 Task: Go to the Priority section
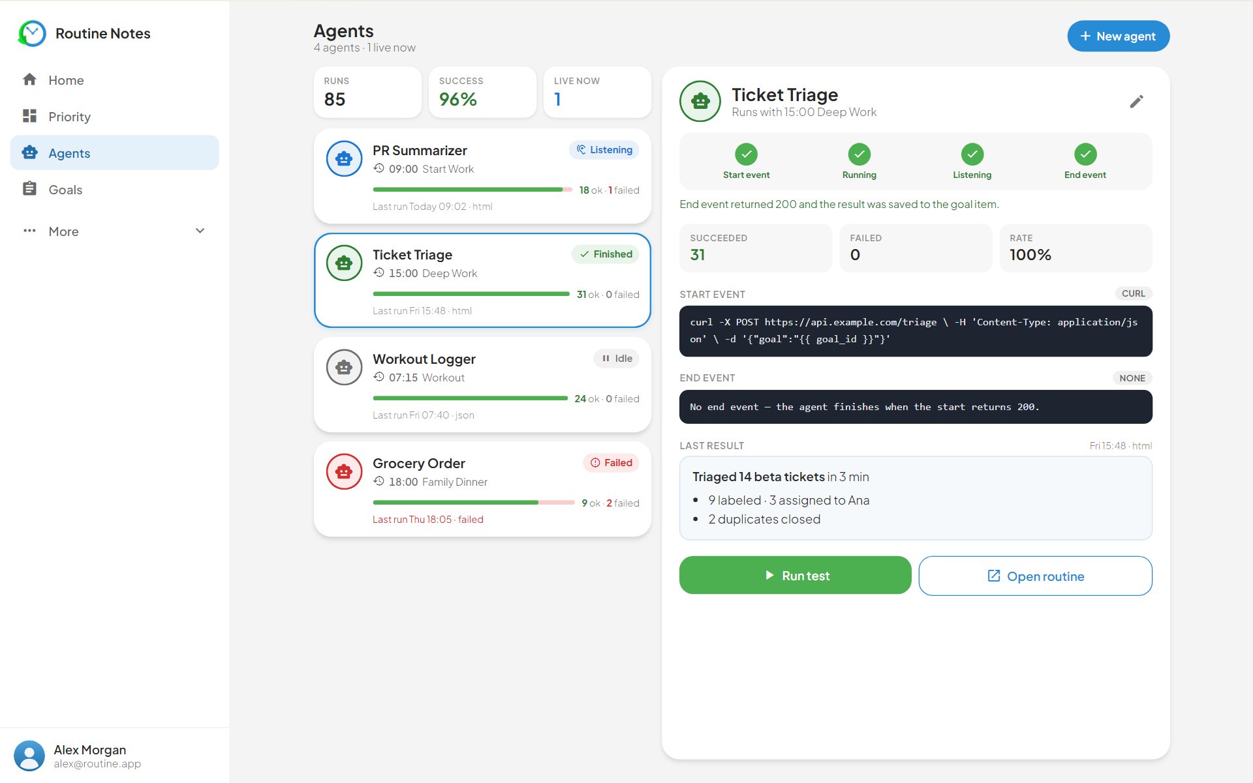(x=114, y=117)
